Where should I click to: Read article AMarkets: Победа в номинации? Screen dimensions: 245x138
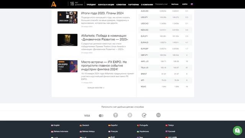pos(105,38)
